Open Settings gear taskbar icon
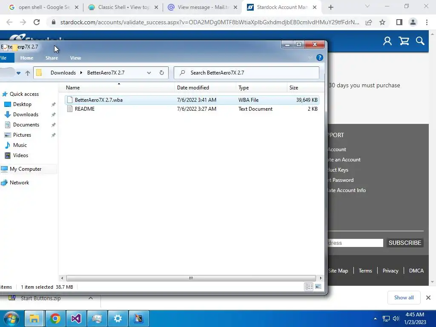This screenshot has width=436, height=327. coord(118,318)
